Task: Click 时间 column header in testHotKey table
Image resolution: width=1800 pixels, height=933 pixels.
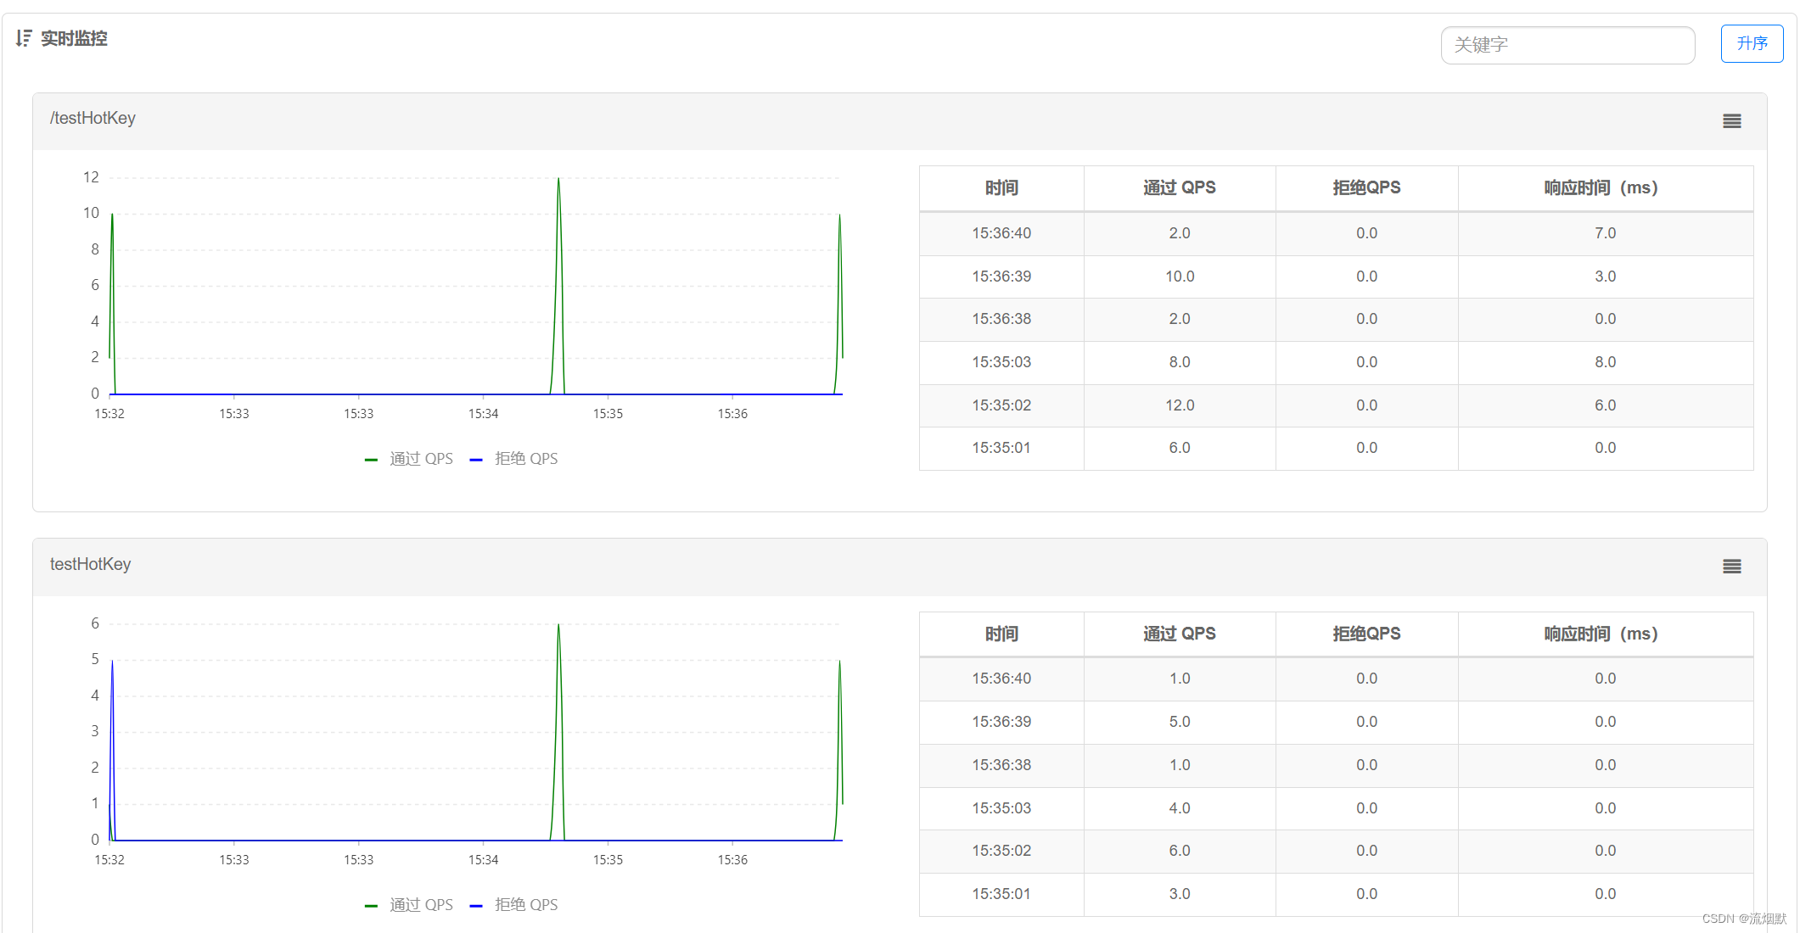Action: coord(1001,634)
